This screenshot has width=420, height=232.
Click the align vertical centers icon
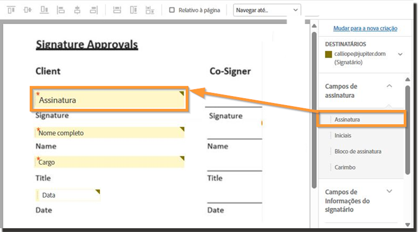tap(28, 10)
